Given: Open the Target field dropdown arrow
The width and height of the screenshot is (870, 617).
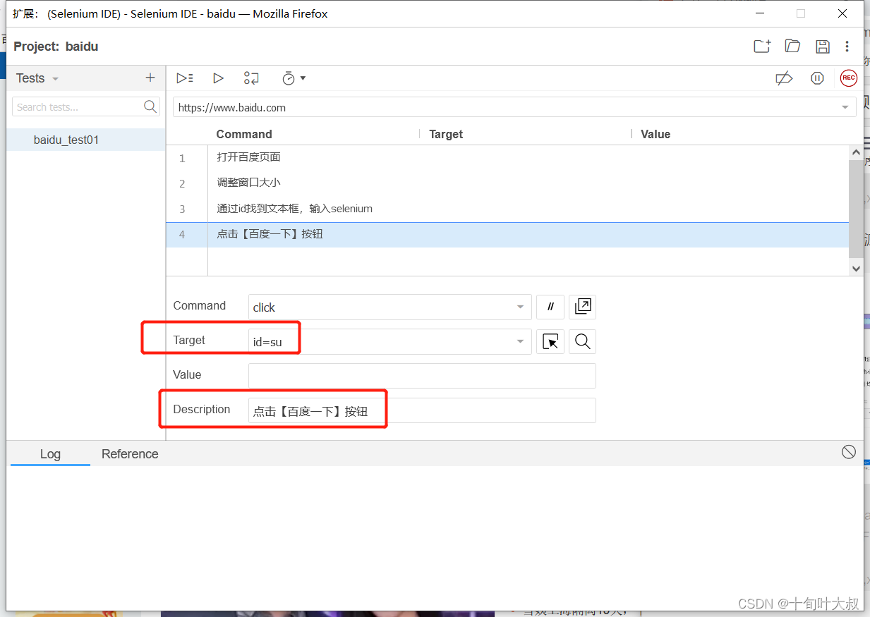Looking at the screenshot, I should coord(520,341).
